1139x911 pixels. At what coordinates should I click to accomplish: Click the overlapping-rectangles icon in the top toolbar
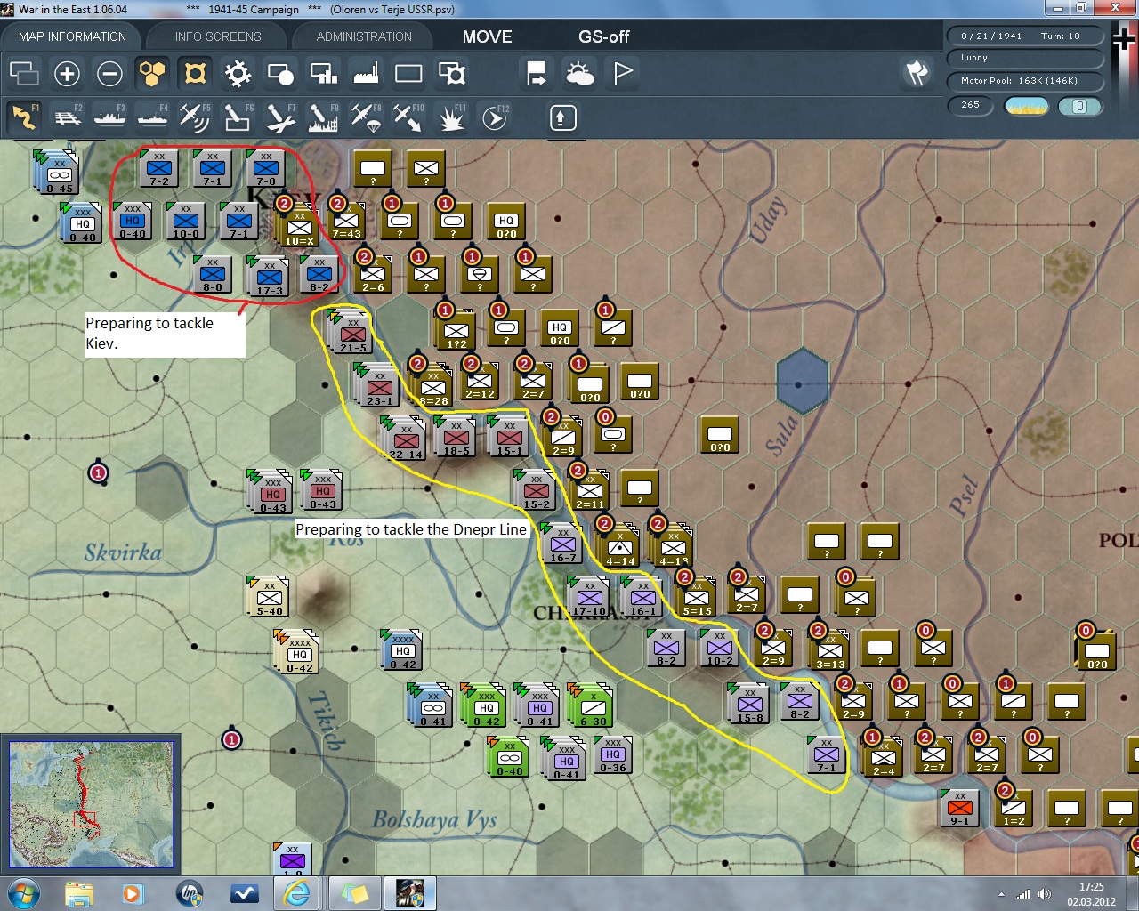[x=24, y=73]
